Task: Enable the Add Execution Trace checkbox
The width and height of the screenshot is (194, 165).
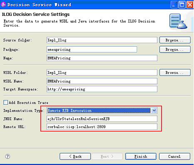Action: coord(5,102)
